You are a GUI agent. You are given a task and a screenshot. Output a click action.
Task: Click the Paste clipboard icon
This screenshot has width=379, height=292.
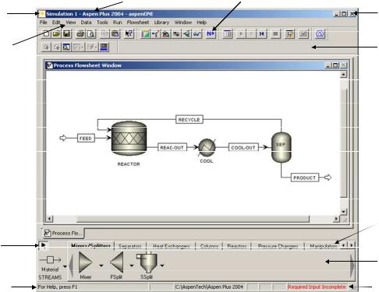click(x=115, y=34)
